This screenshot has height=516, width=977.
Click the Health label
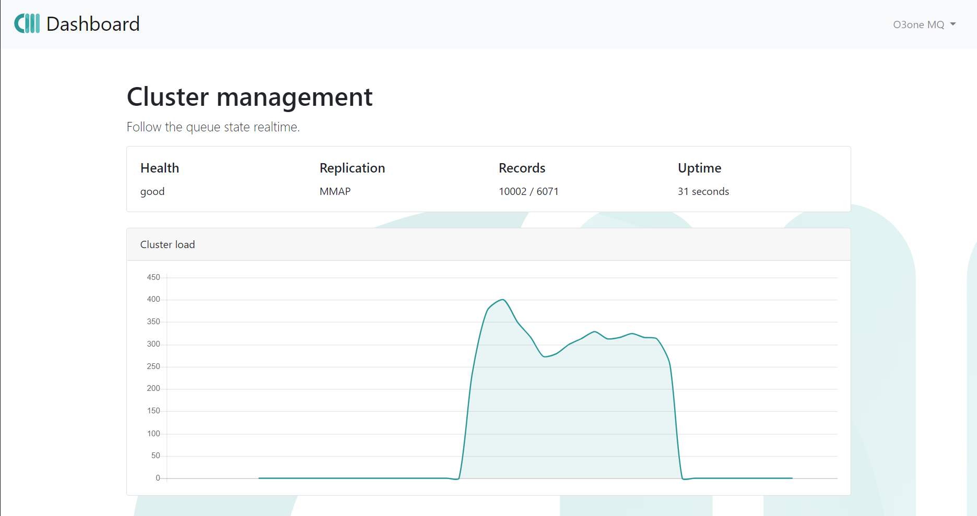[x=159, y=168]
